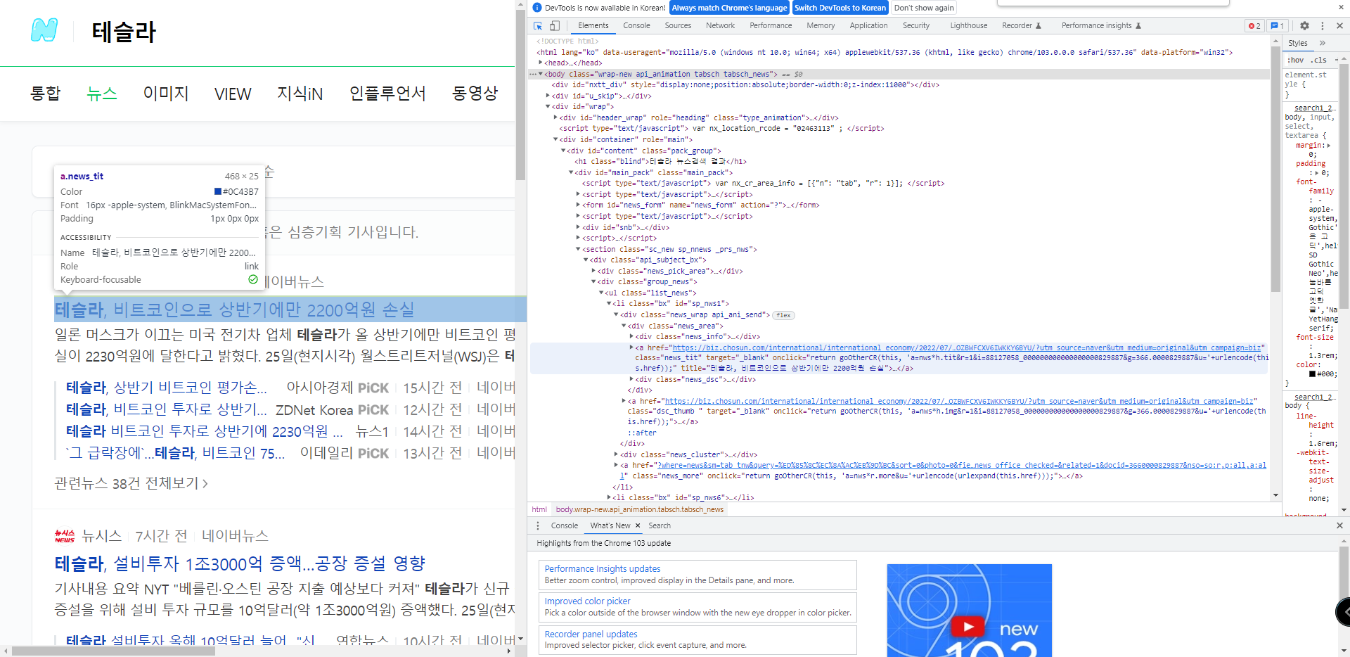Image resolution: width=1350 pixels, height=657 pixels.
Task: Open the Recorder panel tab
Action: [x=1022, y=25]
